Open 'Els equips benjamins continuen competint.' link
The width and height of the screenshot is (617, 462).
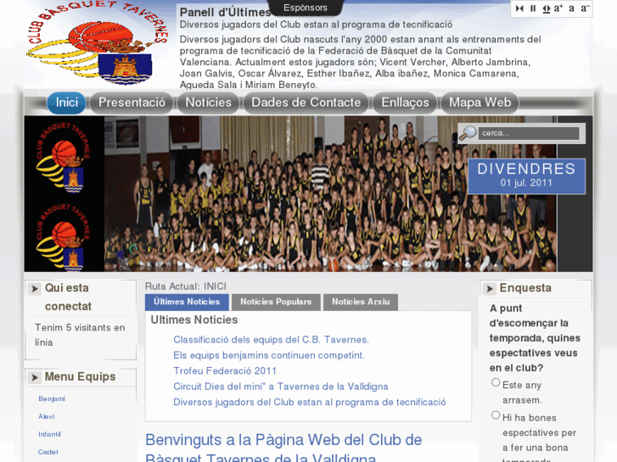pos(269,355)
